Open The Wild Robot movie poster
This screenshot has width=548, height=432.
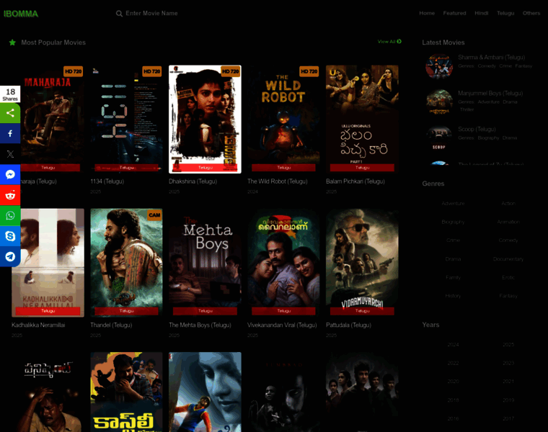point(283,119)
